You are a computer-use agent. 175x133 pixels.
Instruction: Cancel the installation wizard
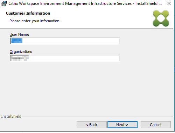pyautogui.click(x=156, y=125)
